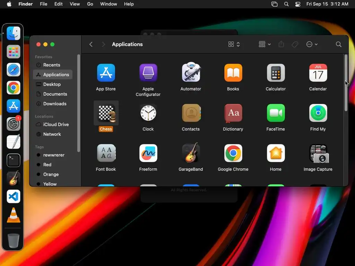Click the date and time clock
Viewport: 355px width, 266px height.
click(327, 4)
